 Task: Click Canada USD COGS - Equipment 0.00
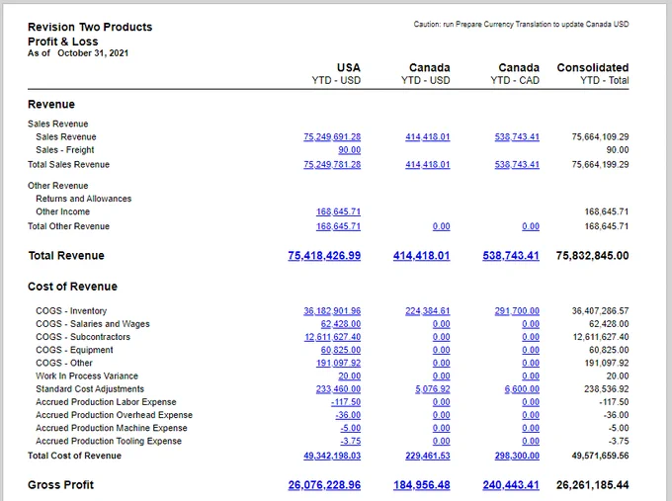(442, 350)
